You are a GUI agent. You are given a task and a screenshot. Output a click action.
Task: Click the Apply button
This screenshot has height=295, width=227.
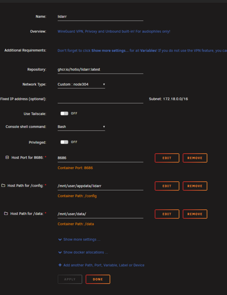pyautogui.click(x=70, y=279)
